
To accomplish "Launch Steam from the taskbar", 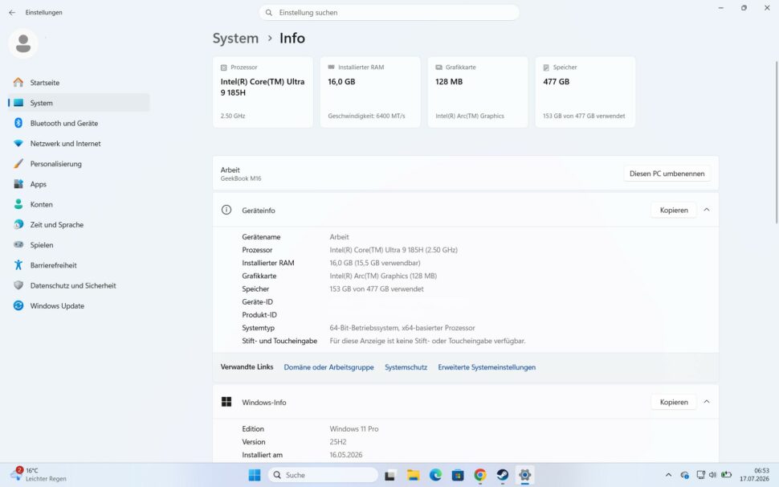I will tap(502, 475).
